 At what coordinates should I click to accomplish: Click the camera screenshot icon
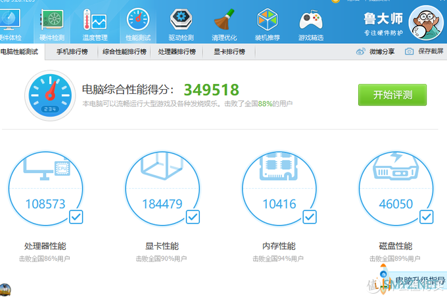coord(409,51)
